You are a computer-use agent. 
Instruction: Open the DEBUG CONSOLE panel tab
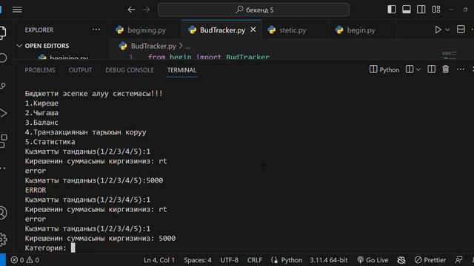click(130, 70)
